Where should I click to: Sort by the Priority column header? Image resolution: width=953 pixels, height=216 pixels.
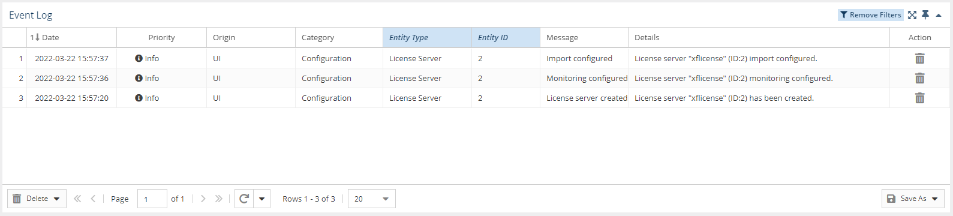[x=162, y=37]
